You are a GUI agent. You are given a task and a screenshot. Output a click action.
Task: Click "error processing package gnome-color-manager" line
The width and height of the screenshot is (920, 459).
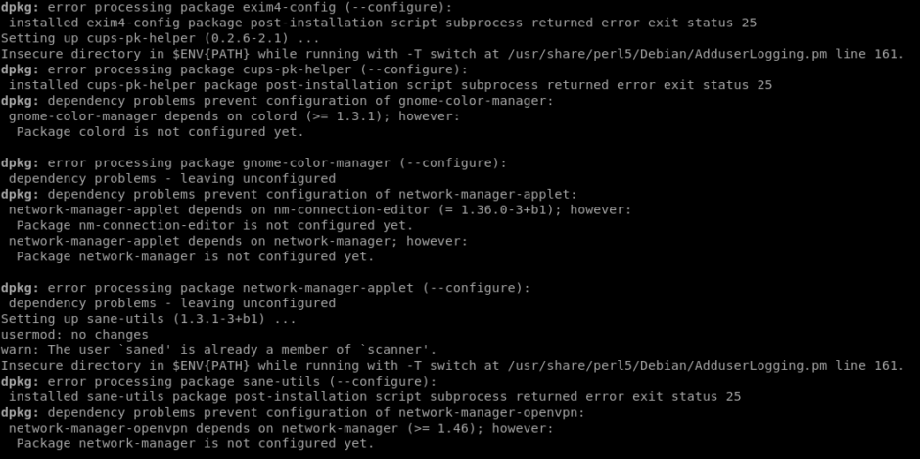click(x=253, y=162)
